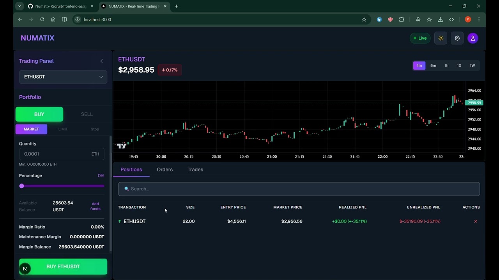
Task: Adjust the Percentage slider handle
Action: coord(22,186)
